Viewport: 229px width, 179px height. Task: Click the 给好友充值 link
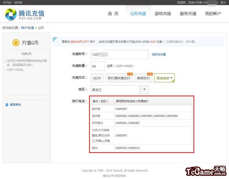[x=159, y=54]
